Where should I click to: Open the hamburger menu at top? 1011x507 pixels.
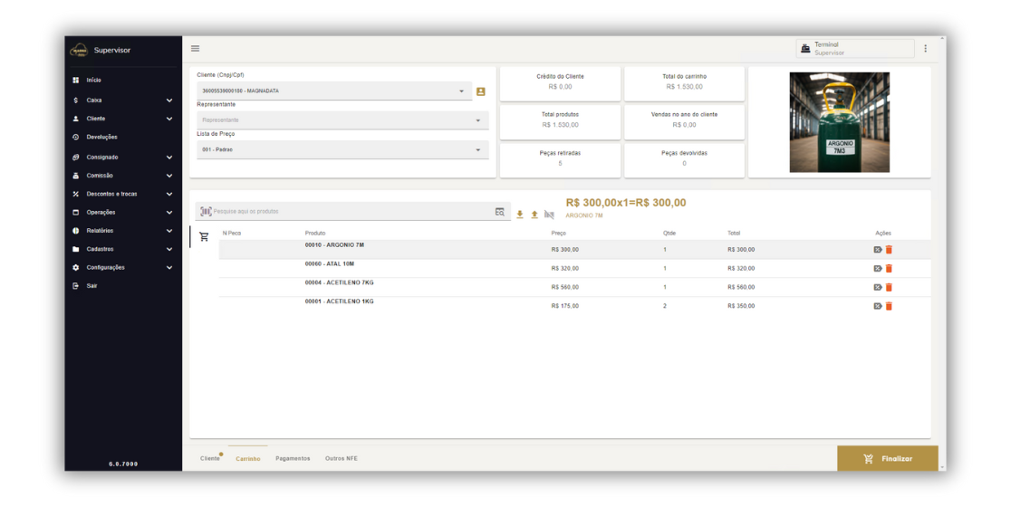click(195, 49)
